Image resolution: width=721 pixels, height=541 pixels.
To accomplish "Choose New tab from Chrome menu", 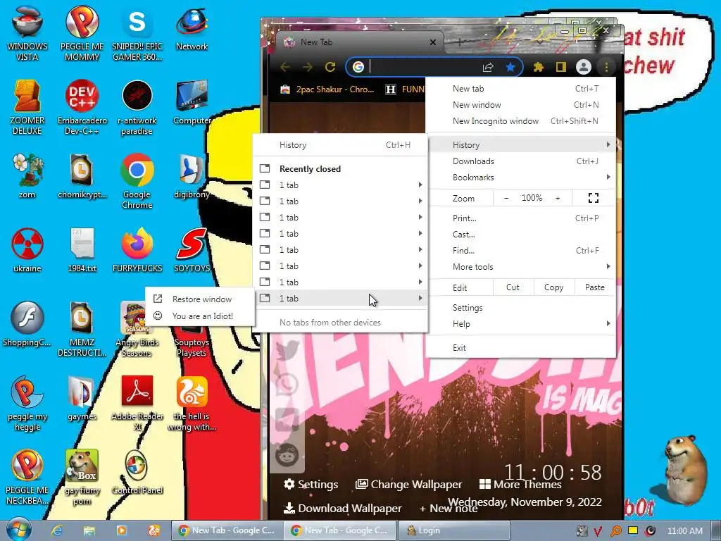I will (x=522, y=88).
